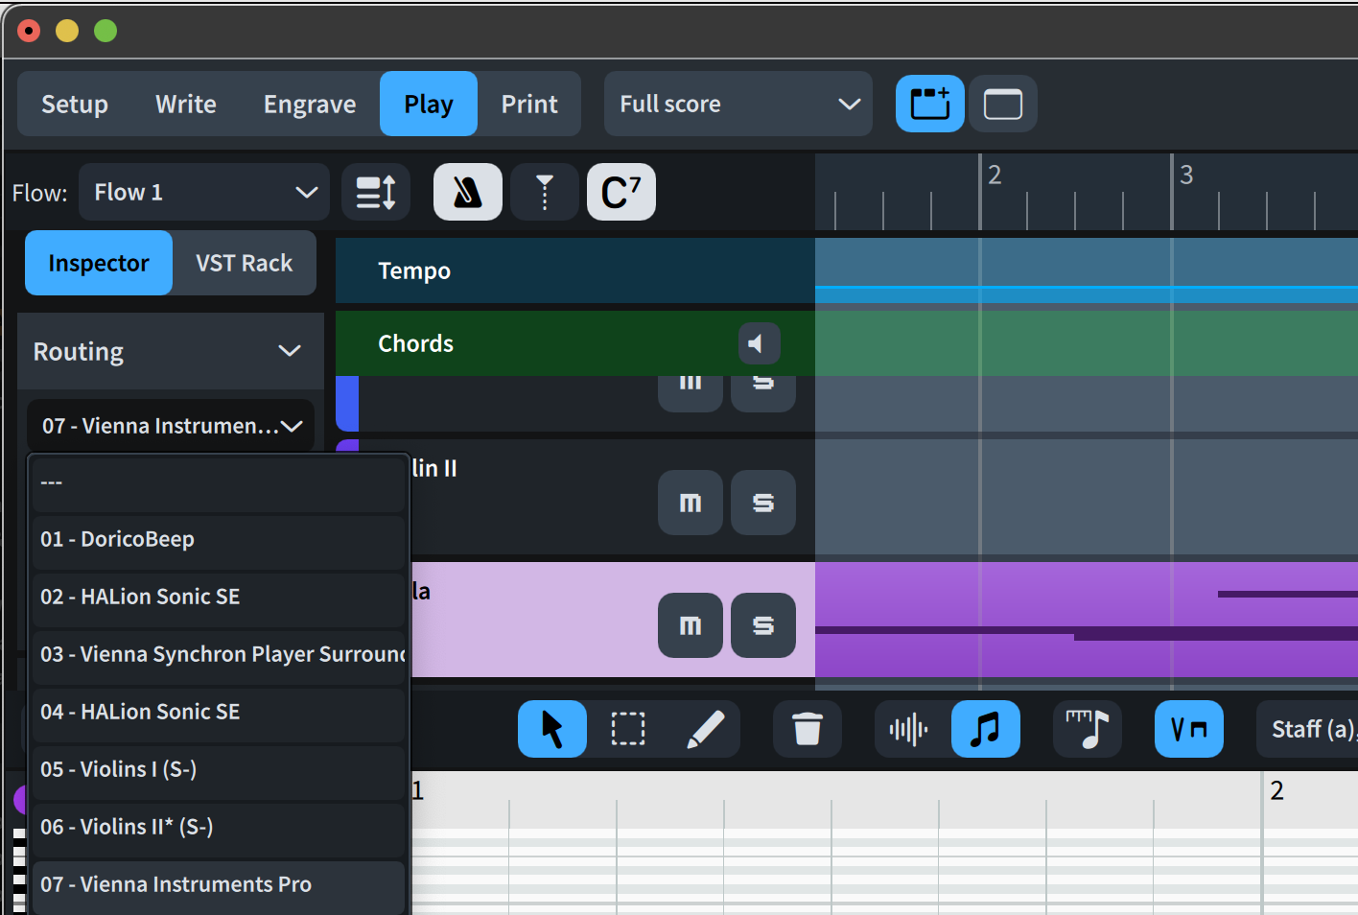The height and width of the screenshot is (915, 1358).
Task: Solo the Viola track
Action: (x=763, y=625)
